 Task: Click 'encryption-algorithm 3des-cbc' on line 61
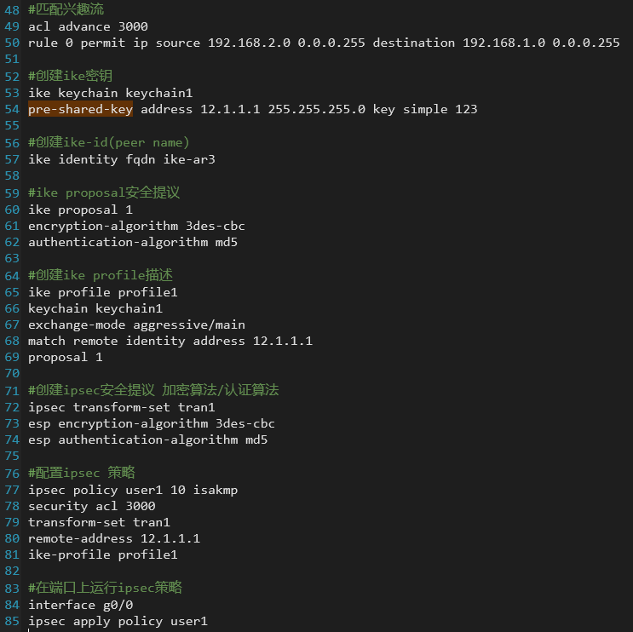click(136, 226)
